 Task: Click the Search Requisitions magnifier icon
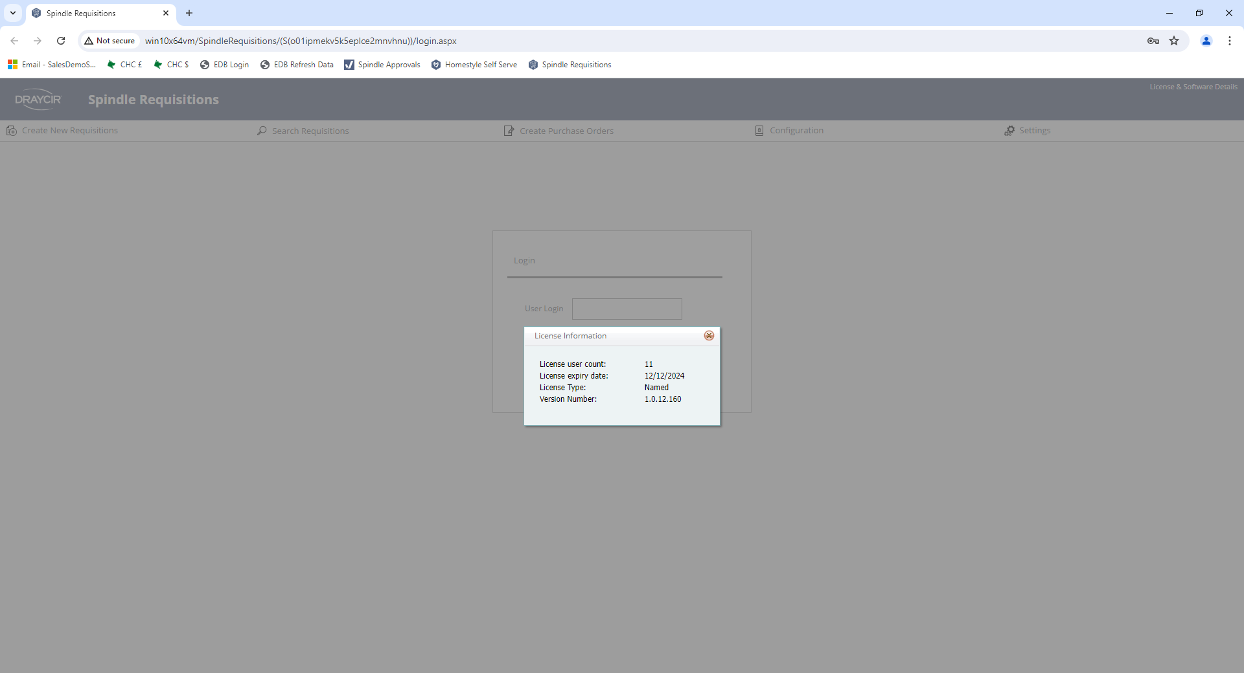(262, 131)
